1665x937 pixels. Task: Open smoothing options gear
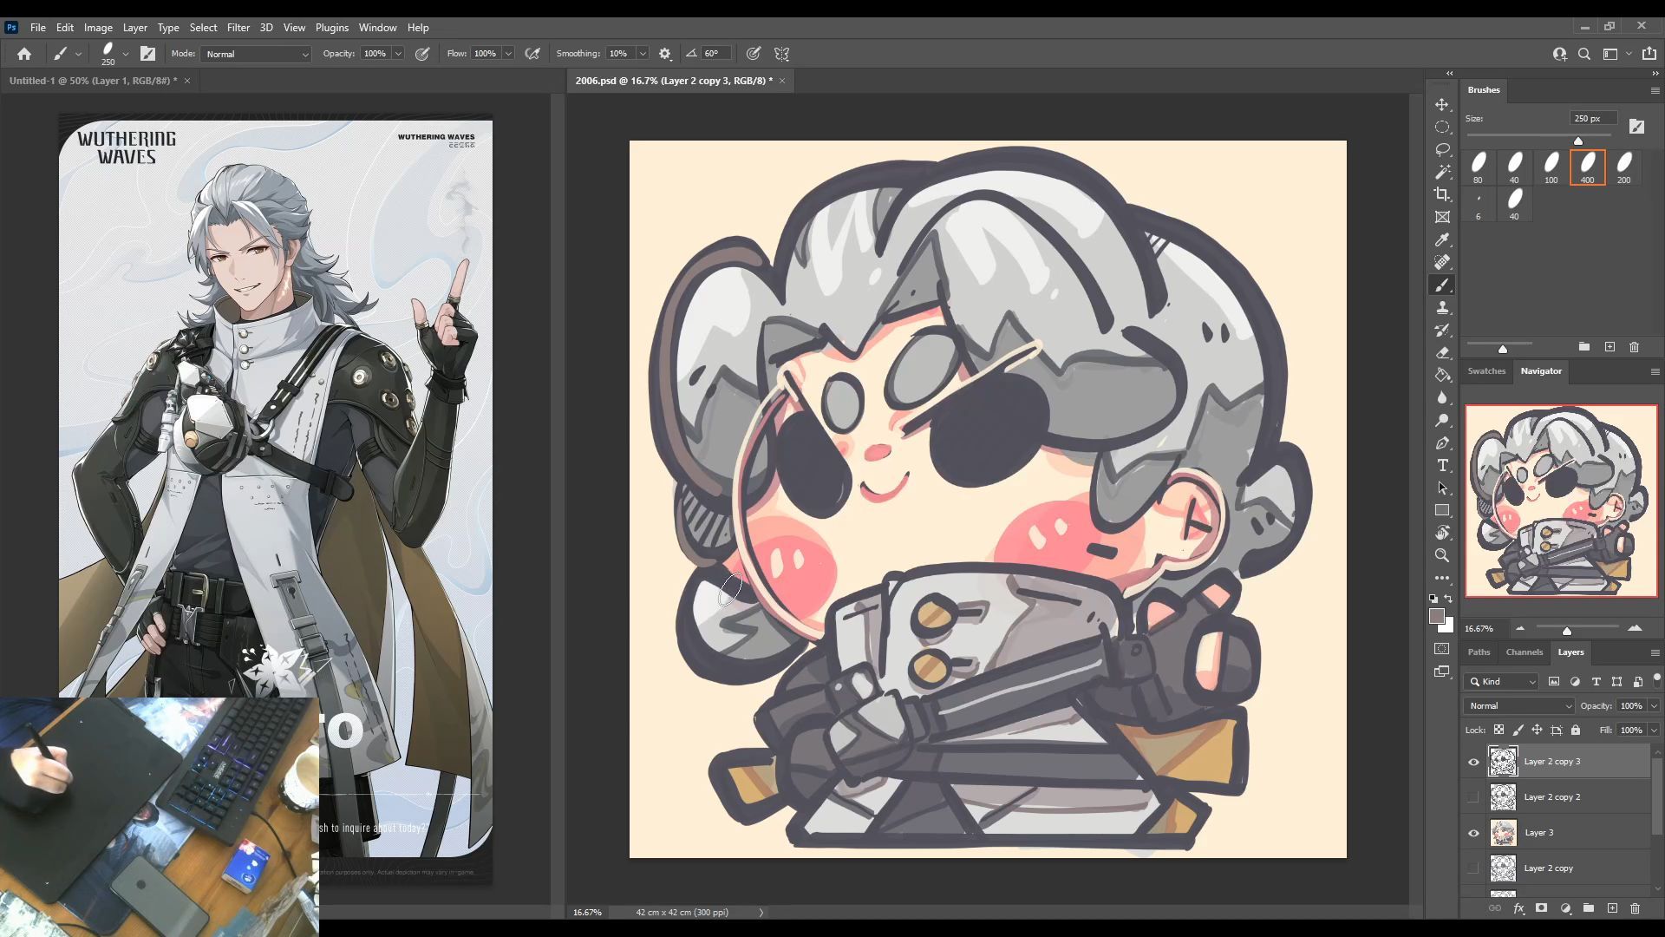665,54
